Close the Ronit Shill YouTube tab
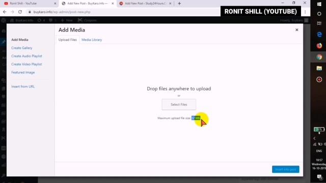Screen dimensions: 326x183 pyautogui.click(x=55, y=4)
